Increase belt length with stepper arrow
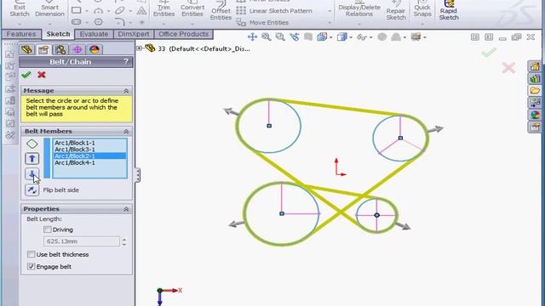This screenshot has height=306, width=545. pos(124,239)
